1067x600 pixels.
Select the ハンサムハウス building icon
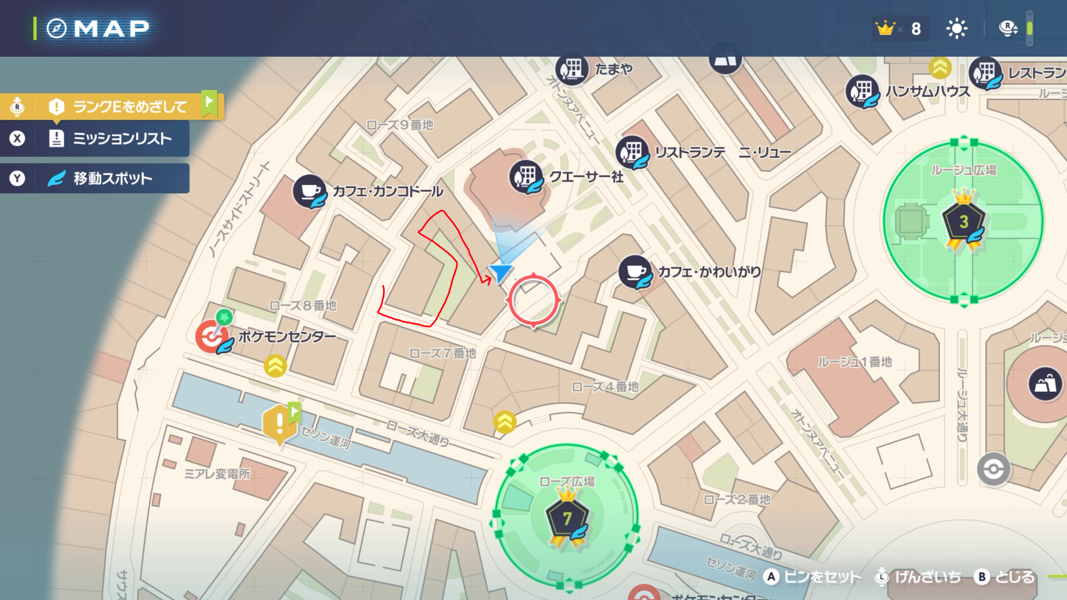click(x=862, y=92)
